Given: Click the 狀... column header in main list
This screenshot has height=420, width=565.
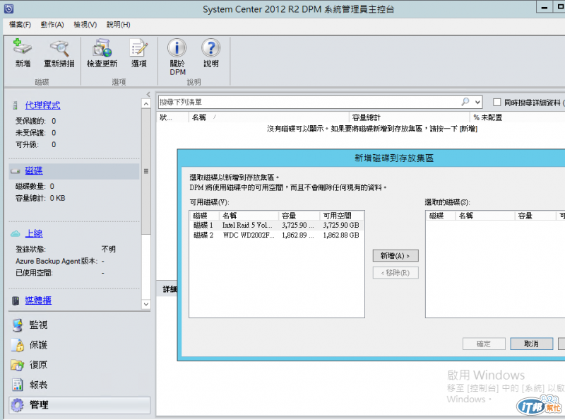Looking at the screenshot, I should [172, 117].
